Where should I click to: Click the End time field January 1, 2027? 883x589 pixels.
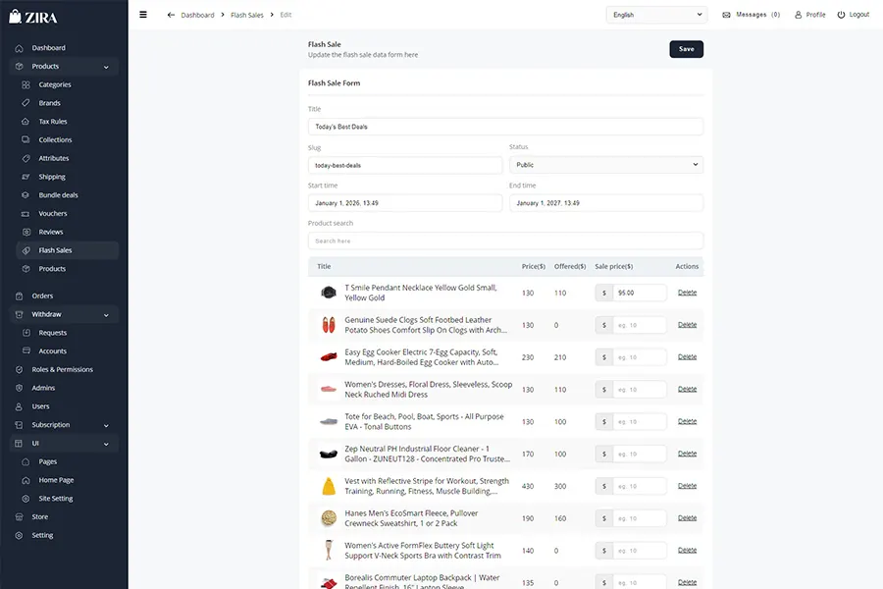coord(606,203)
